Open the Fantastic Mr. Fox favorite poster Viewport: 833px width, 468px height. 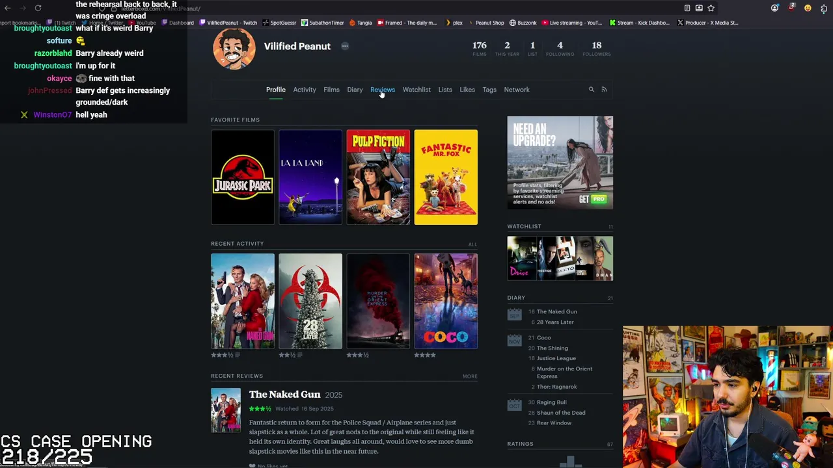[x=446, y=177]
